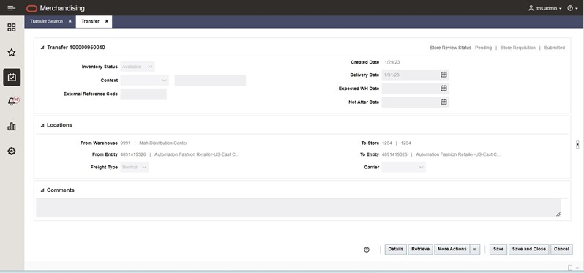Image resolution: width=584 pixels, height=273 pixels.
Task: Click the 'Store Review Status' label
Action: (450, 48)
